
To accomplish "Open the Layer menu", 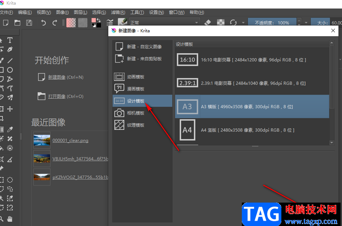I will [x=81, y=12].
